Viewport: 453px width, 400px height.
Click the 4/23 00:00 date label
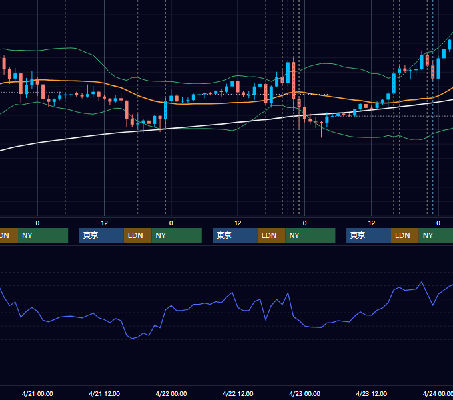pos(304,393)
